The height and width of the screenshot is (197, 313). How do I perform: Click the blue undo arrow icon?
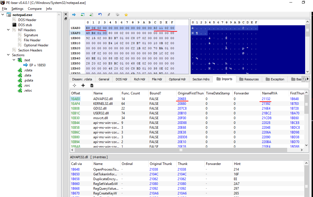[100, 15]
